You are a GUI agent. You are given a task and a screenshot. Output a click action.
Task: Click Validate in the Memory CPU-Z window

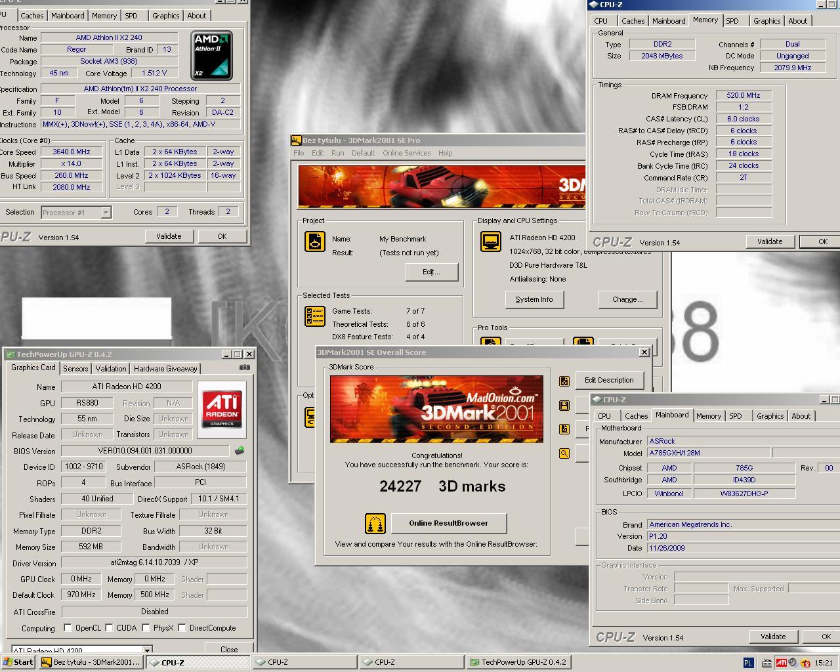point(770,241)
